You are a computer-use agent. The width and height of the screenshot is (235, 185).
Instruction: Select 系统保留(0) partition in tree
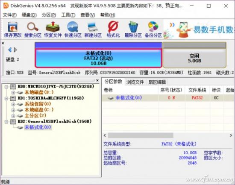tap(38, 104)
